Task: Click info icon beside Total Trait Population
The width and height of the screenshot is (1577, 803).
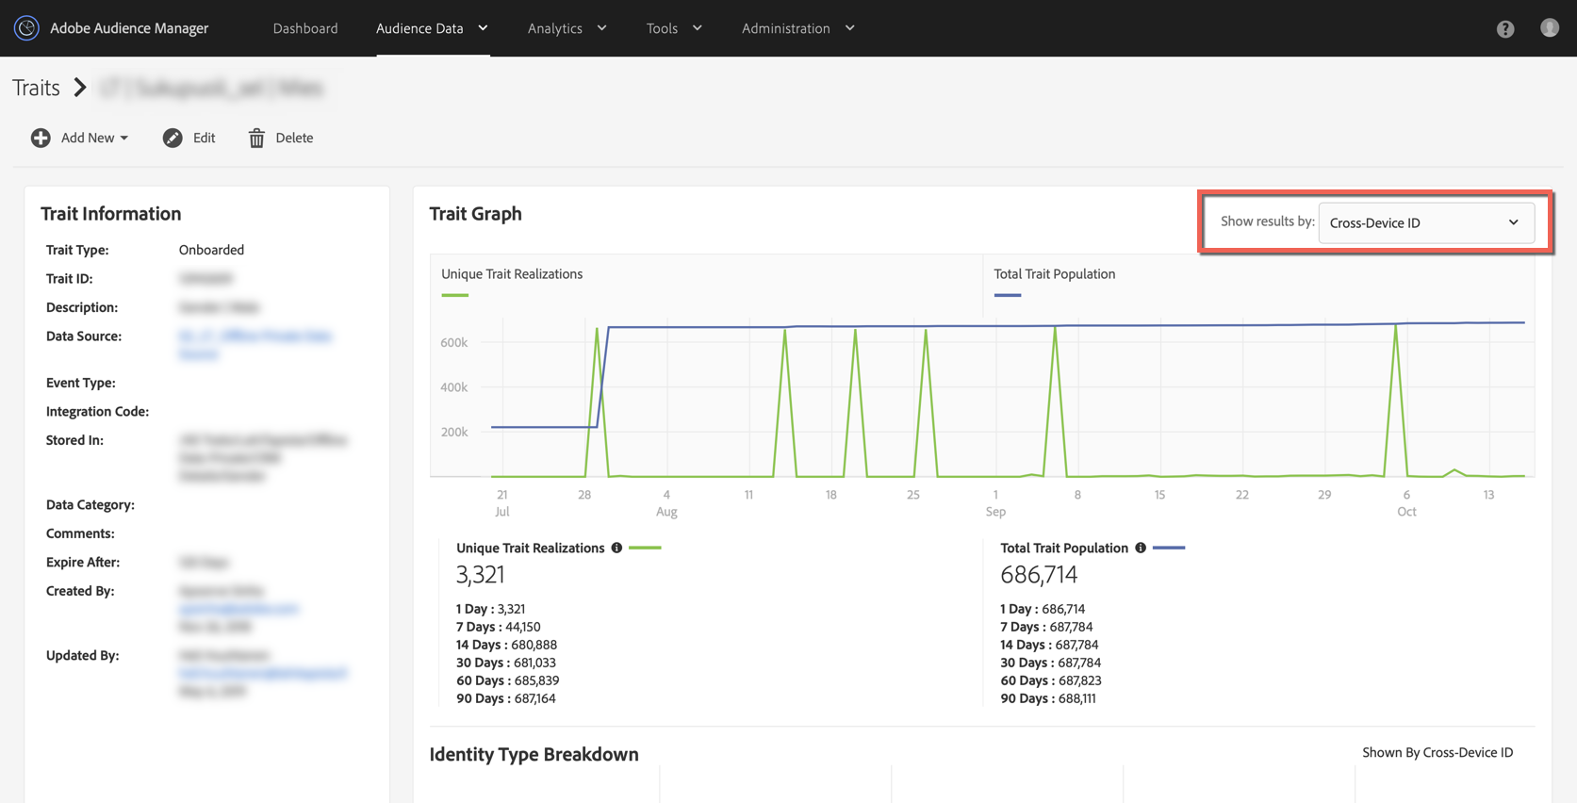Action: (x=1141, y=548)
